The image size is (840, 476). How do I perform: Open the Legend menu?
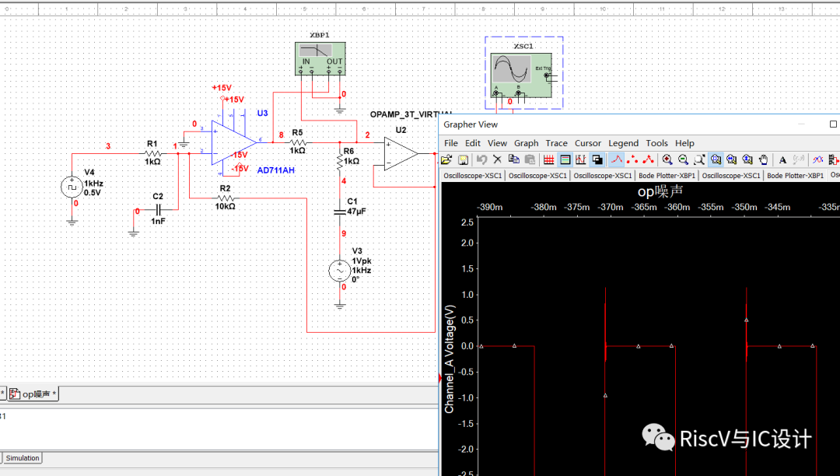click(623, 143)
